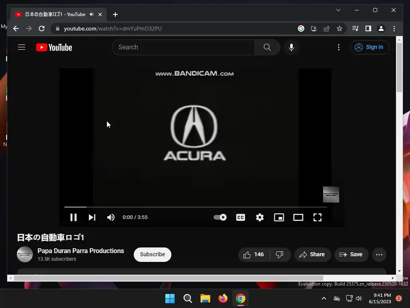The height and width of the screenshot is (308, 410).
Task: Open network tray icon
Action: pyautogui.click(x=349, y=298)
